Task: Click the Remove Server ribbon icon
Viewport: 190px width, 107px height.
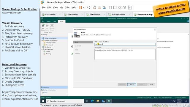Action: 52,27
